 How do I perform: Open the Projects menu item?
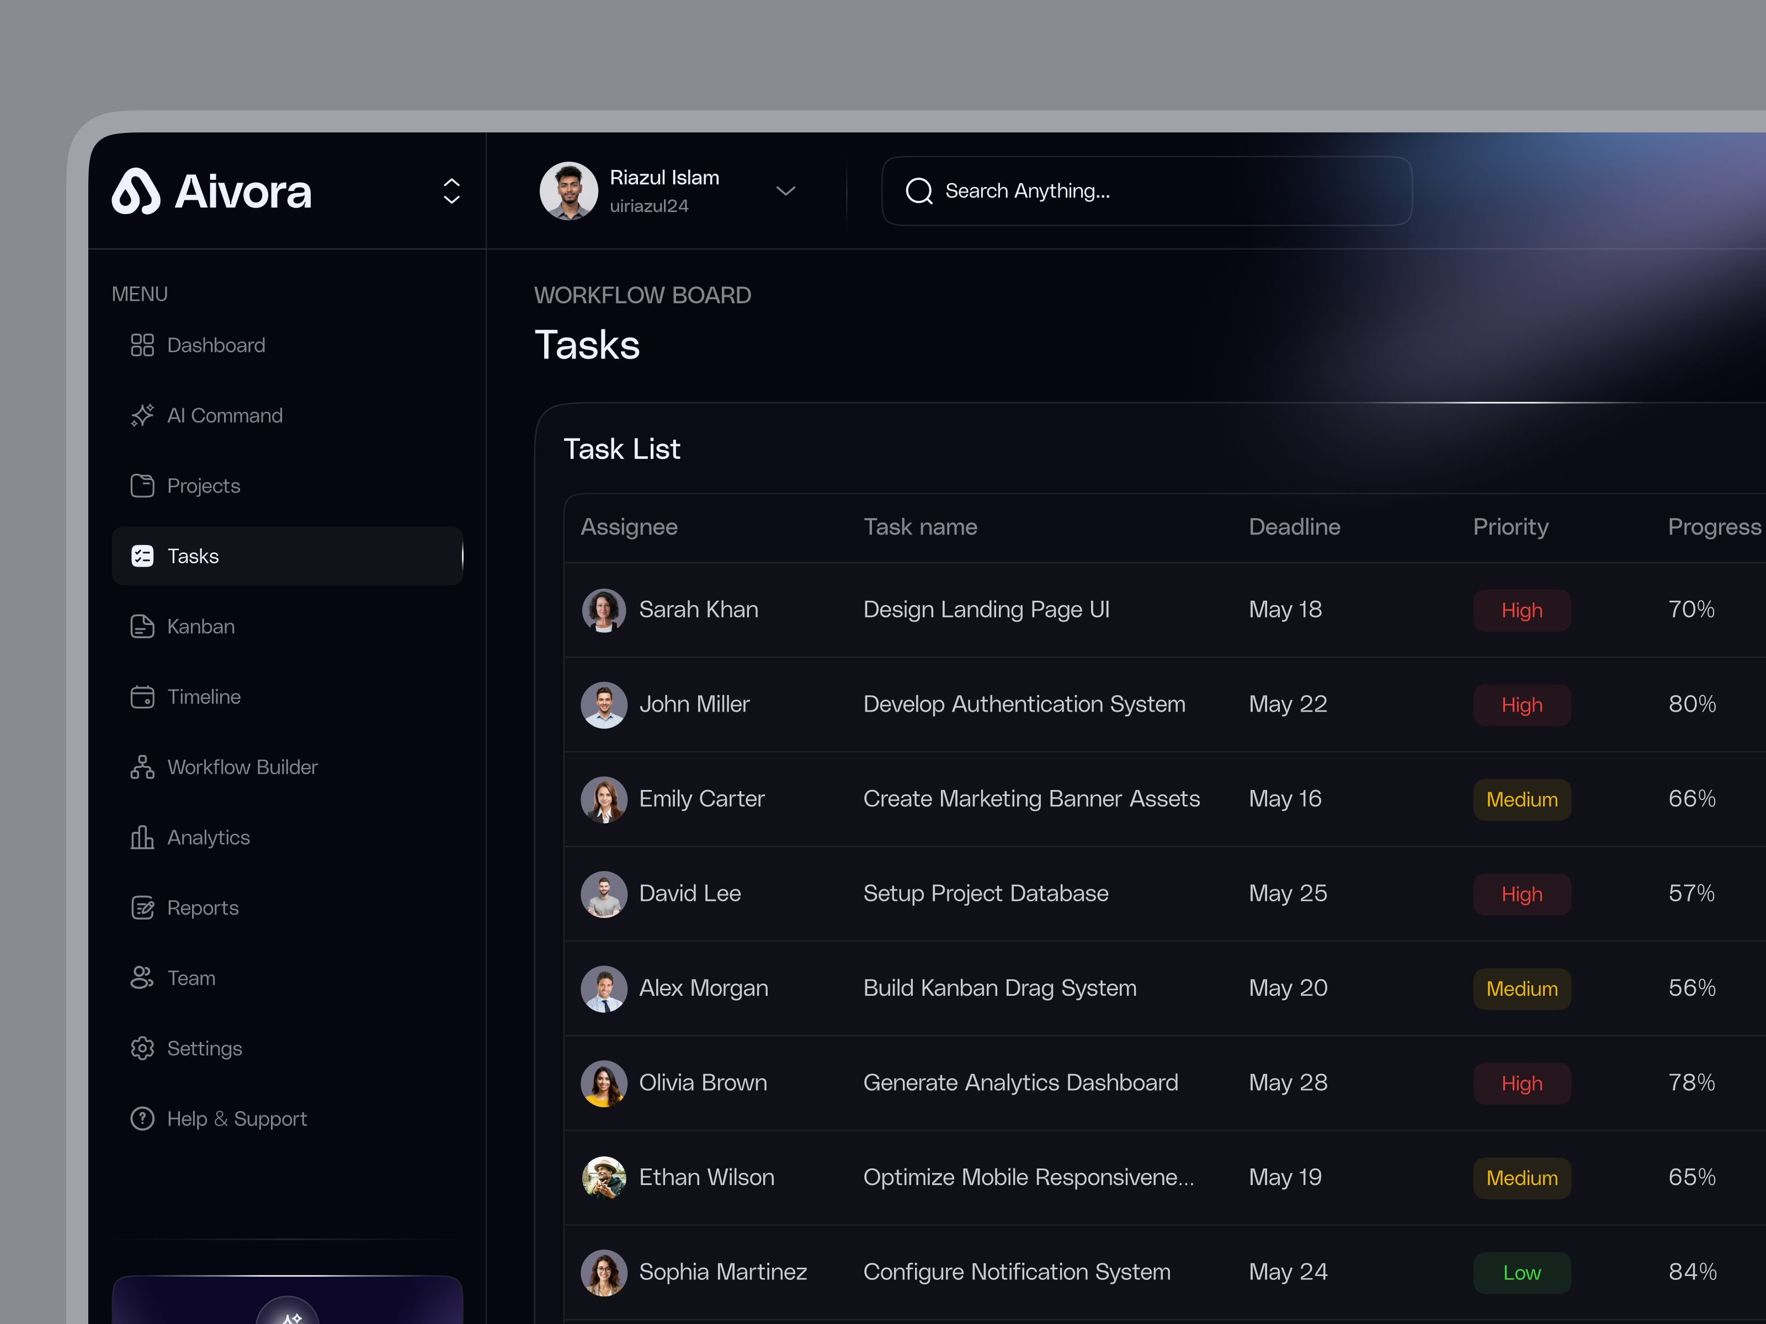(288, 485)
